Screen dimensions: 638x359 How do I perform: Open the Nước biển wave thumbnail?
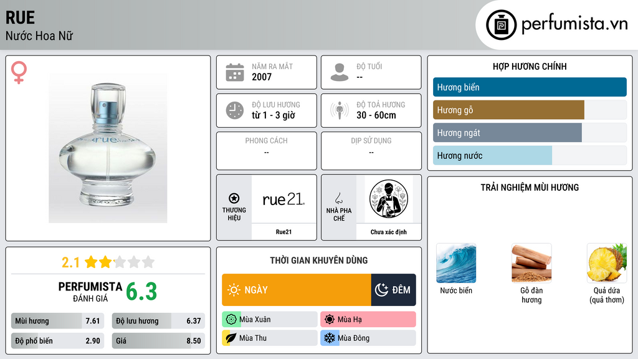click(456, 263)
